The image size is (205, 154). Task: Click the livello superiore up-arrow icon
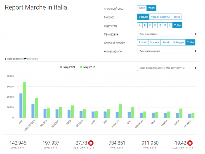5,59
